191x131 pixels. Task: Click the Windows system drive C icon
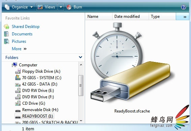18,77
